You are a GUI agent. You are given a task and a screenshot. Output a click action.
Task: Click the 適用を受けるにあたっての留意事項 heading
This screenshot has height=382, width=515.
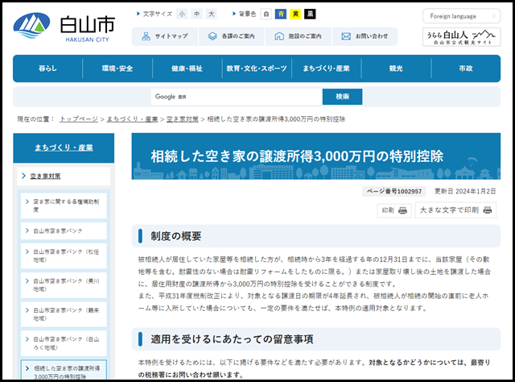point(232,339)
